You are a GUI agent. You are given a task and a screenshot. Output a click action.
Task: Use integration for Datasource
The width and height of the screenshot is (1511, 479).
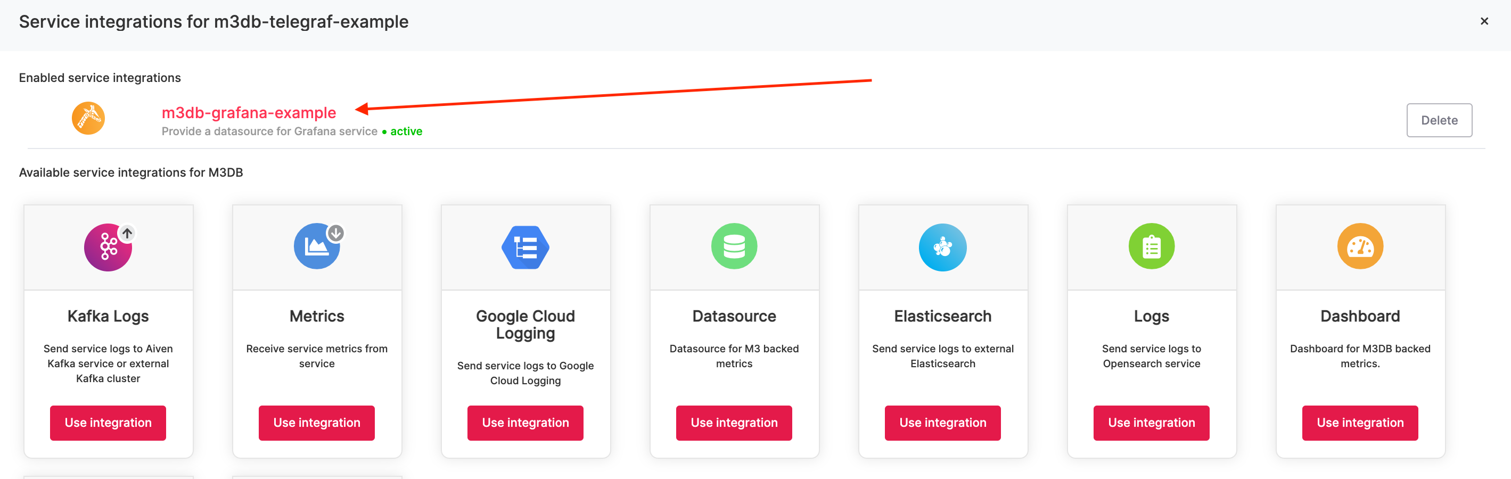click(x=734, y=423)
